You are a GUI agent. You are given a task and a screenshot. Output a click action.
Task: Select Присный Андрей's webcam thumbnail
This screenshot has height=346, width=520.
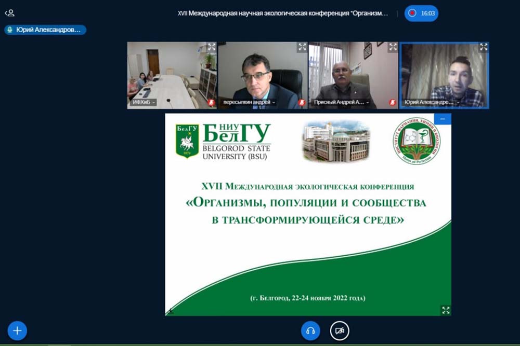click(353, 73)
